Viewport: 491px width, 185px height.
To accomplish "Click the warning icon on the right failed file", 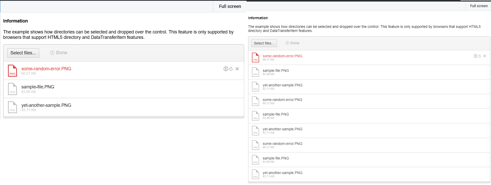I will coord(475,56).
